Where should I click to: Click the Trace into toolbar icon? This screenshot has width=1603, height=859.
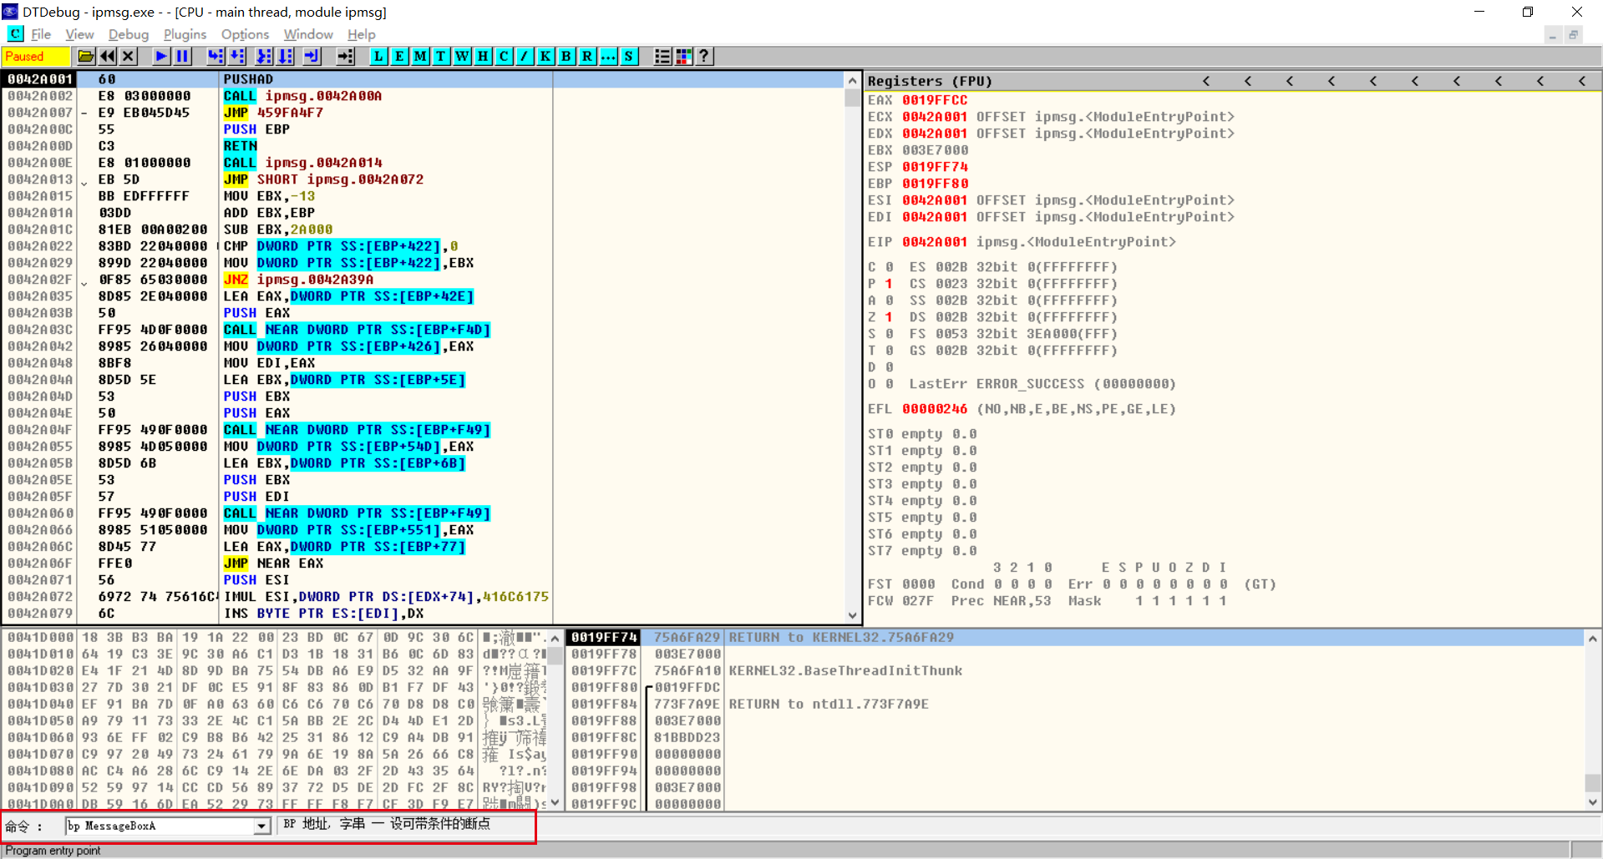tap(264, 56)
